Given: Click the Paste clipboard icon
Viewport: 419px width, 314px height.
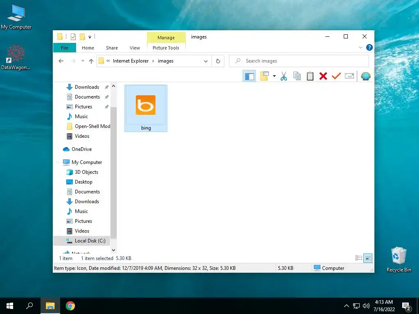Looking at the screenshot, I should pyautogui.click(x=310, y=76).
